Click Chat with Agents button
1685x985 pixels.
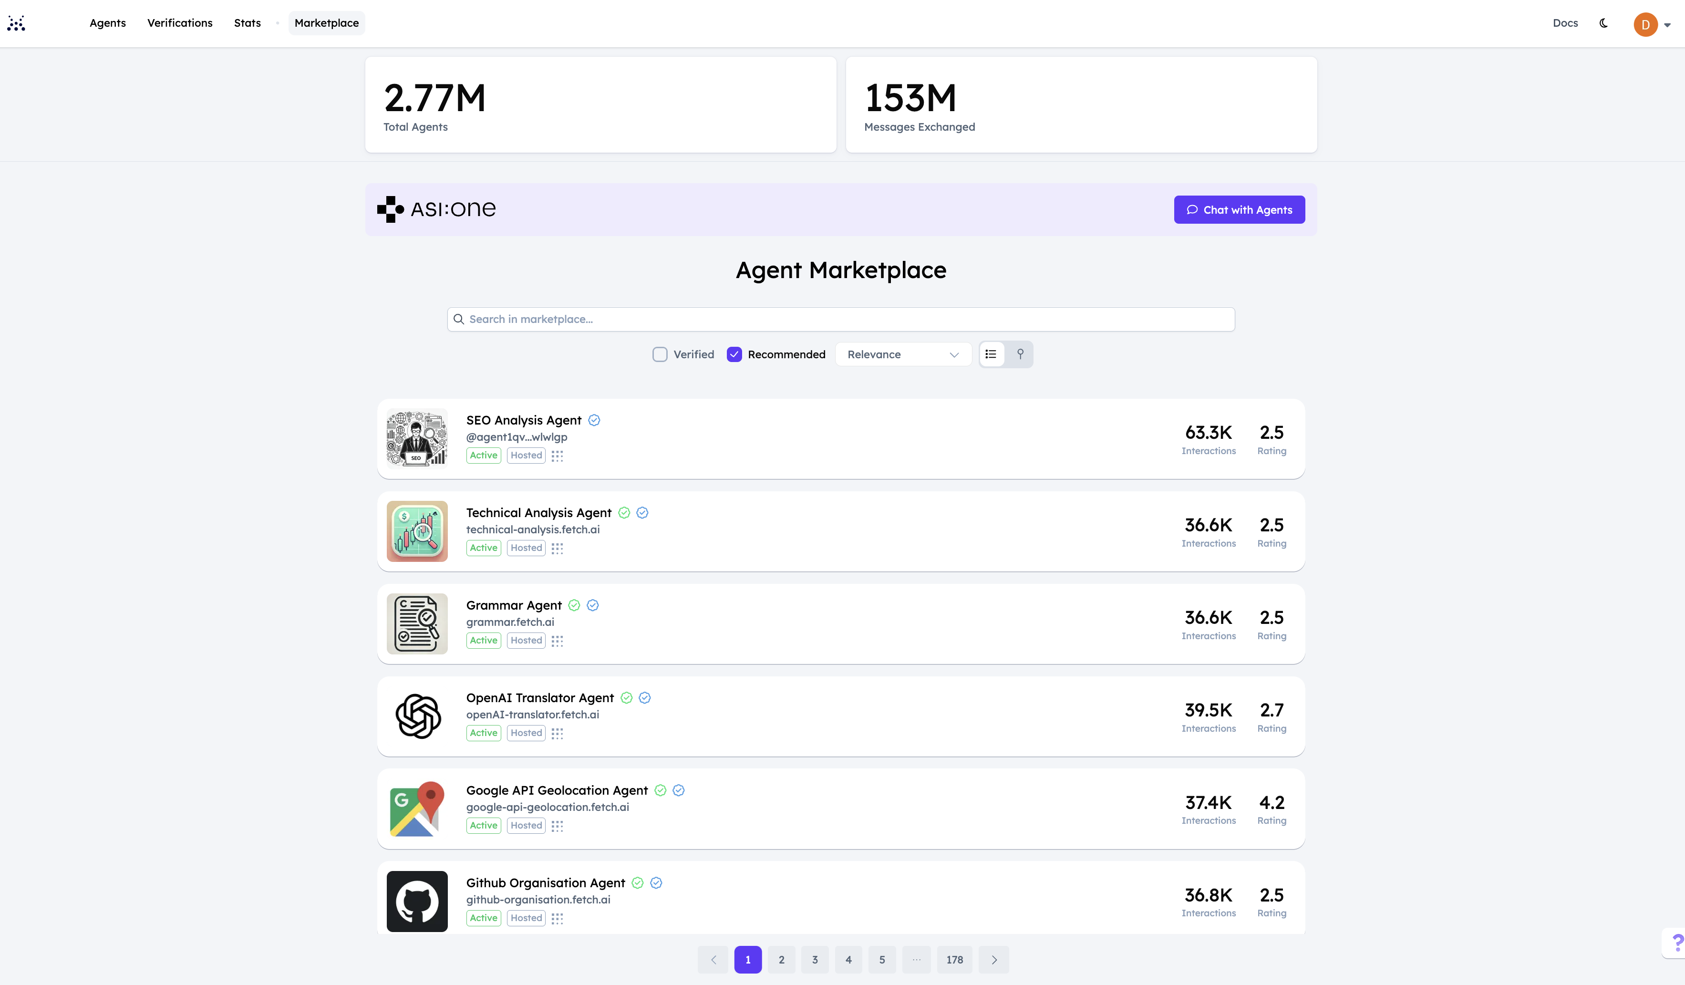pos(1239,210)
